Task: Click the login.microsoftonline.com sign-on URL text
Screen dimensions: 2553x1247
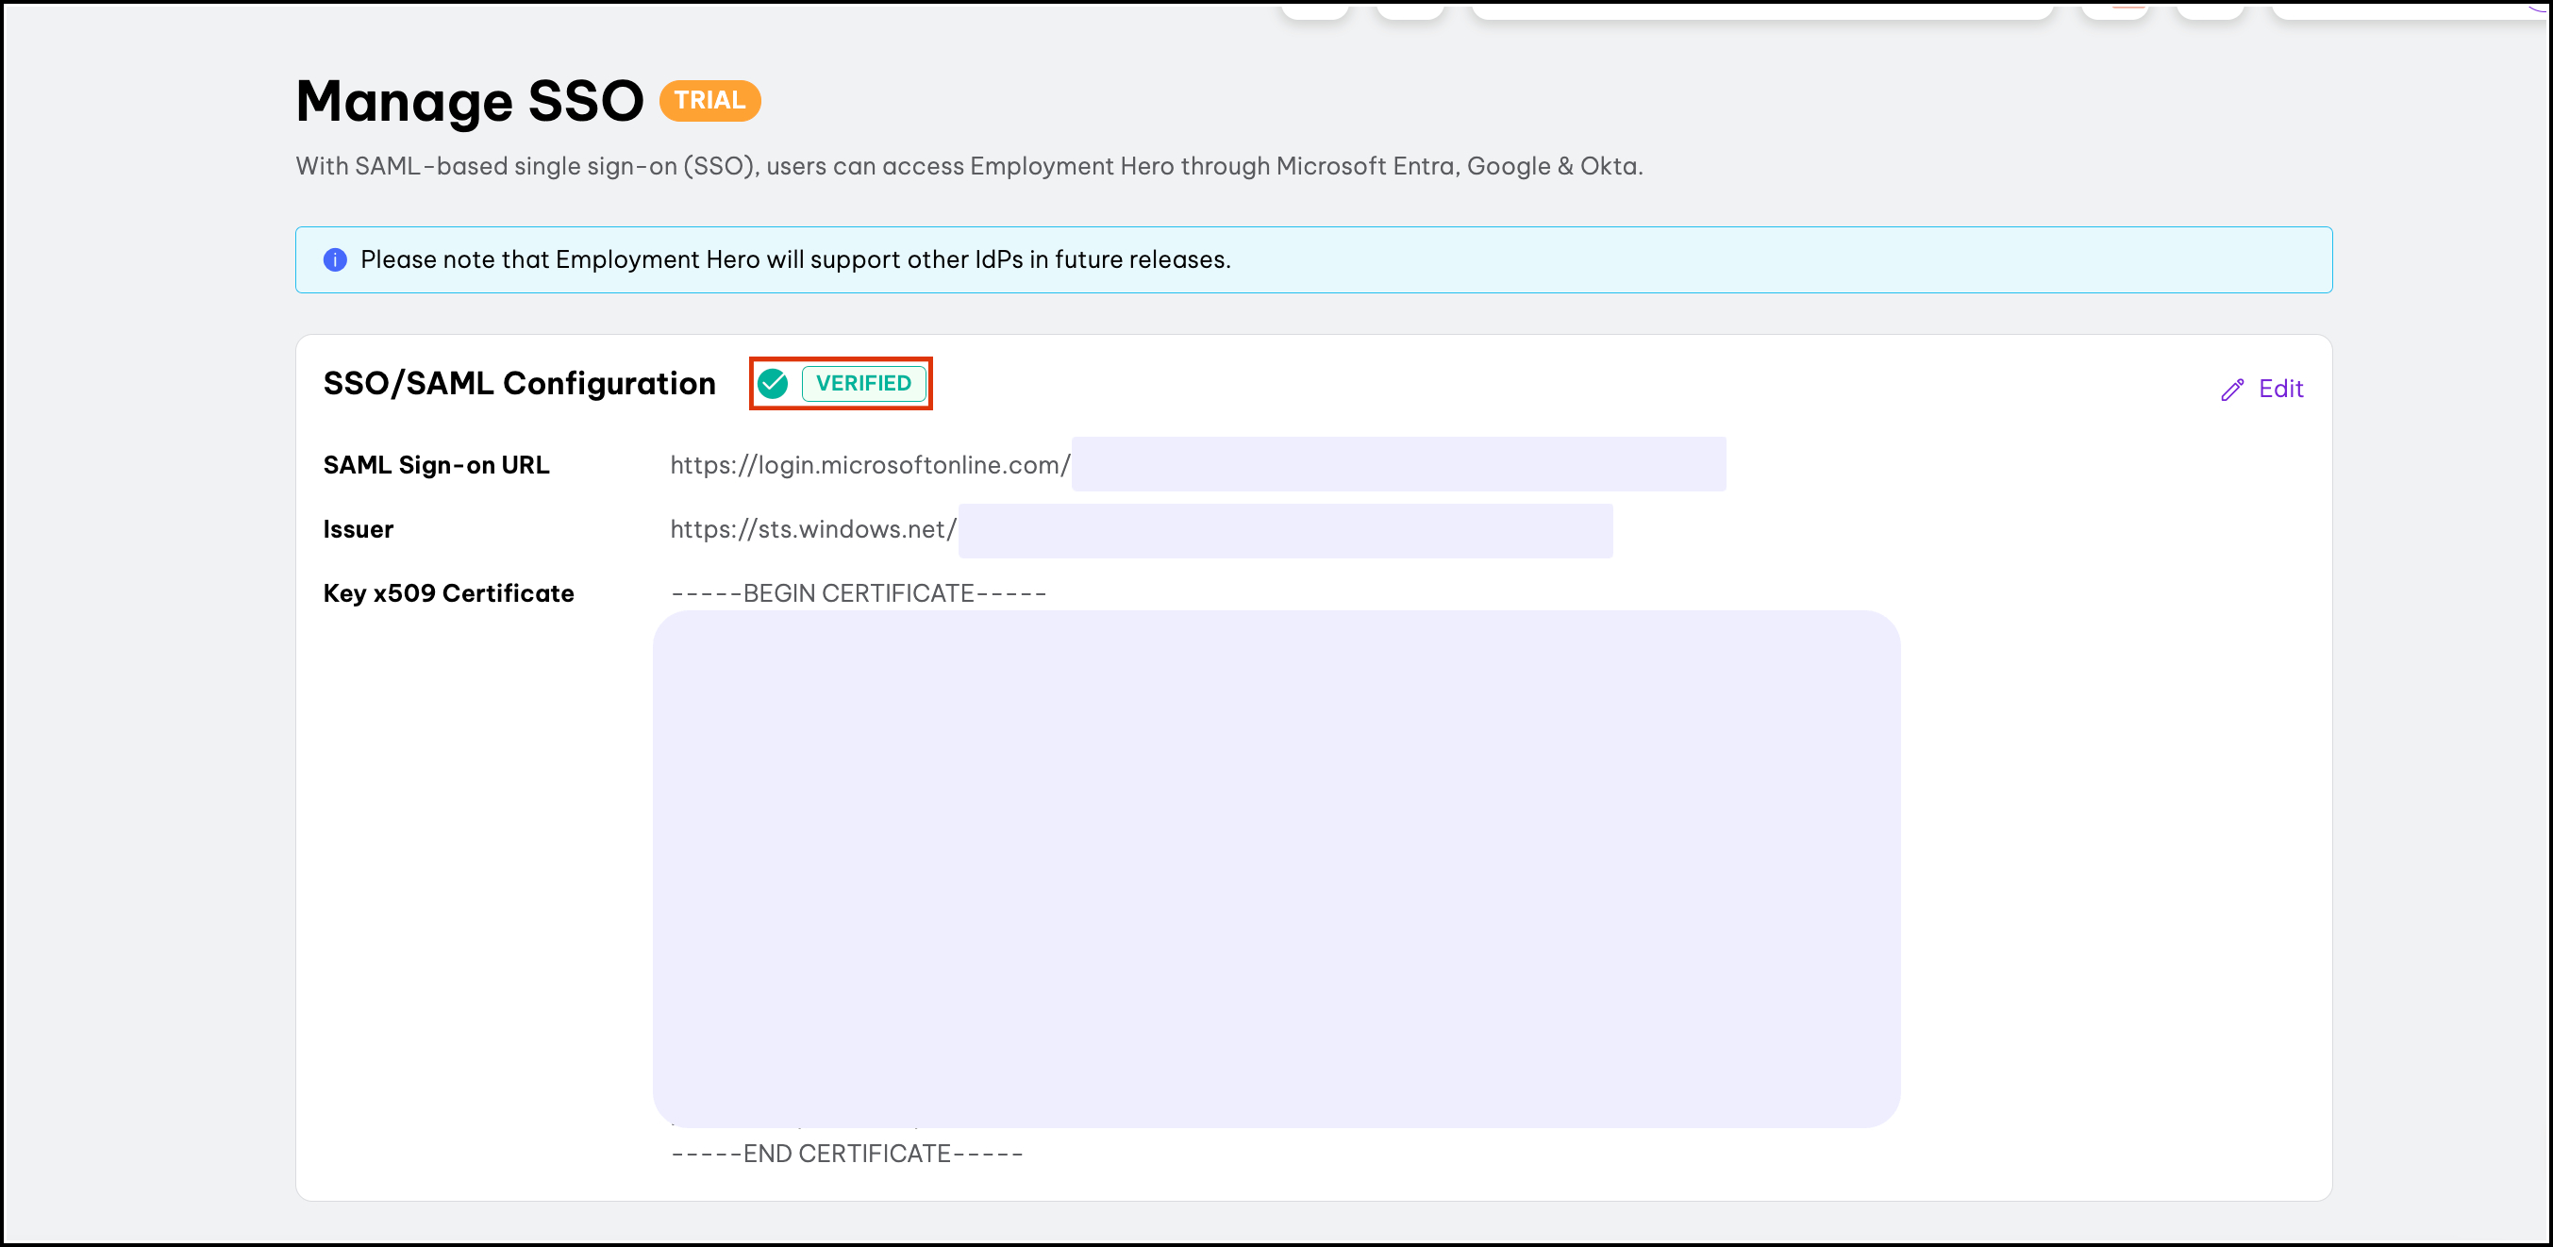Action: pyautogui.click(x=869, y=465)
